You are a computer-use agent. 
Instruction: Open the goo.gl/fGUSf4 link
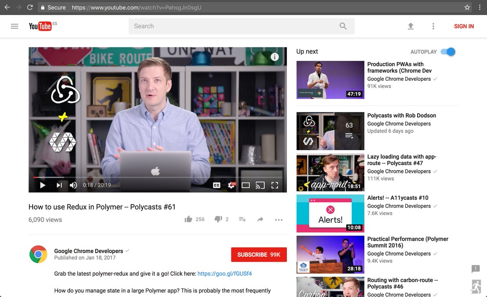point(224,273)
